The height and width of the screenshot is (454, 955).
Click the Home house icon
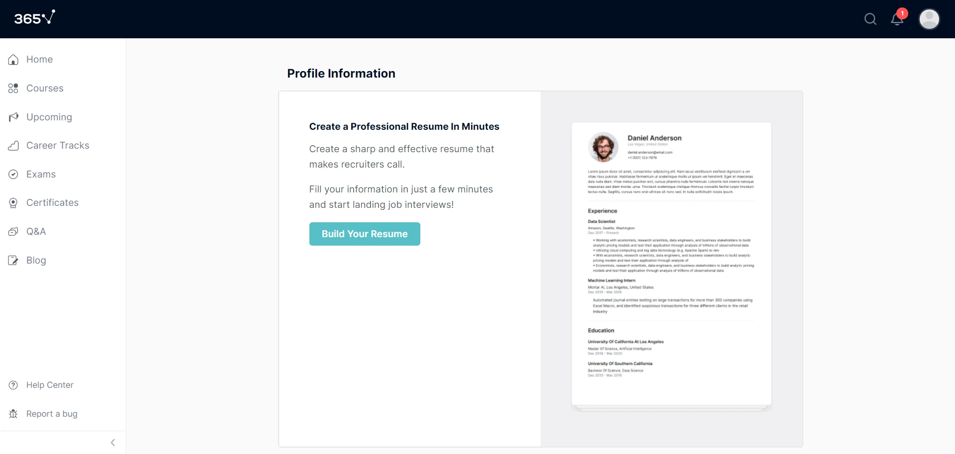pyautogui.click(x=13, y=60)
